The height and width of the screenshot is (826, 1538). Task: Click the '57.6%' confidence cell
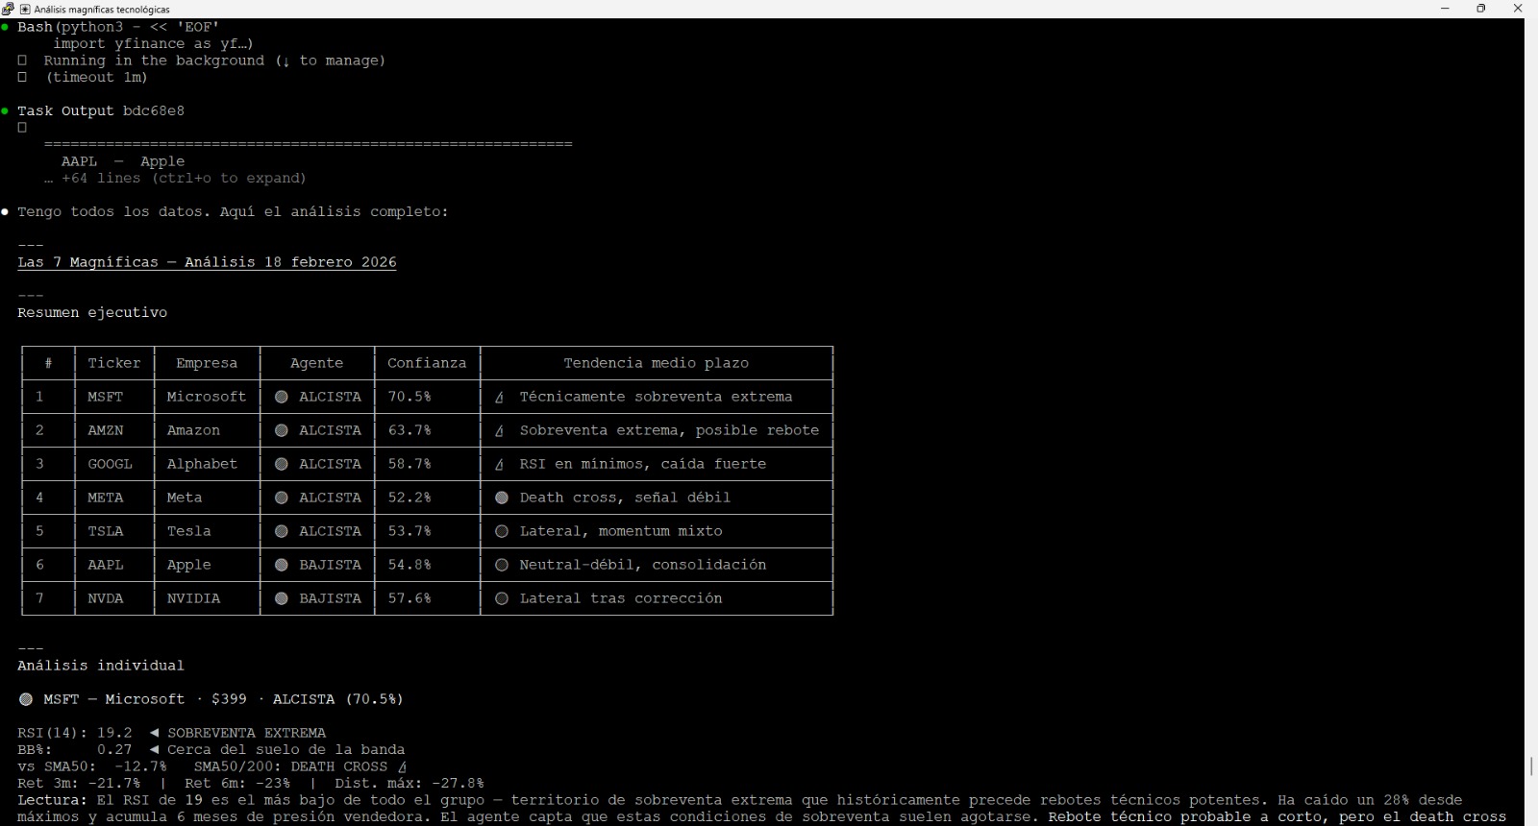[409, 598]
